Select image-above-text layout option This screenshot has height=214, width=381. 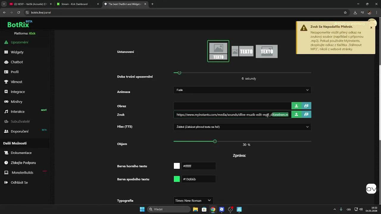[218, 51]
